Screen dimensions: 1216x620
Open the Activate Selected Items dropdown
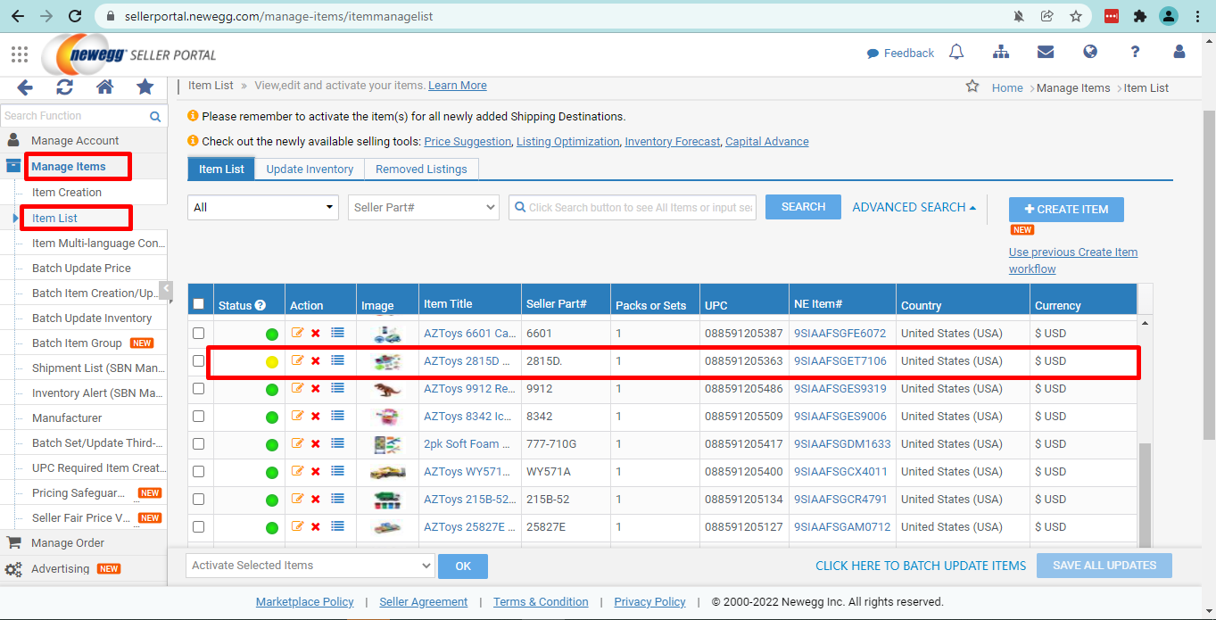coord(310,566)
